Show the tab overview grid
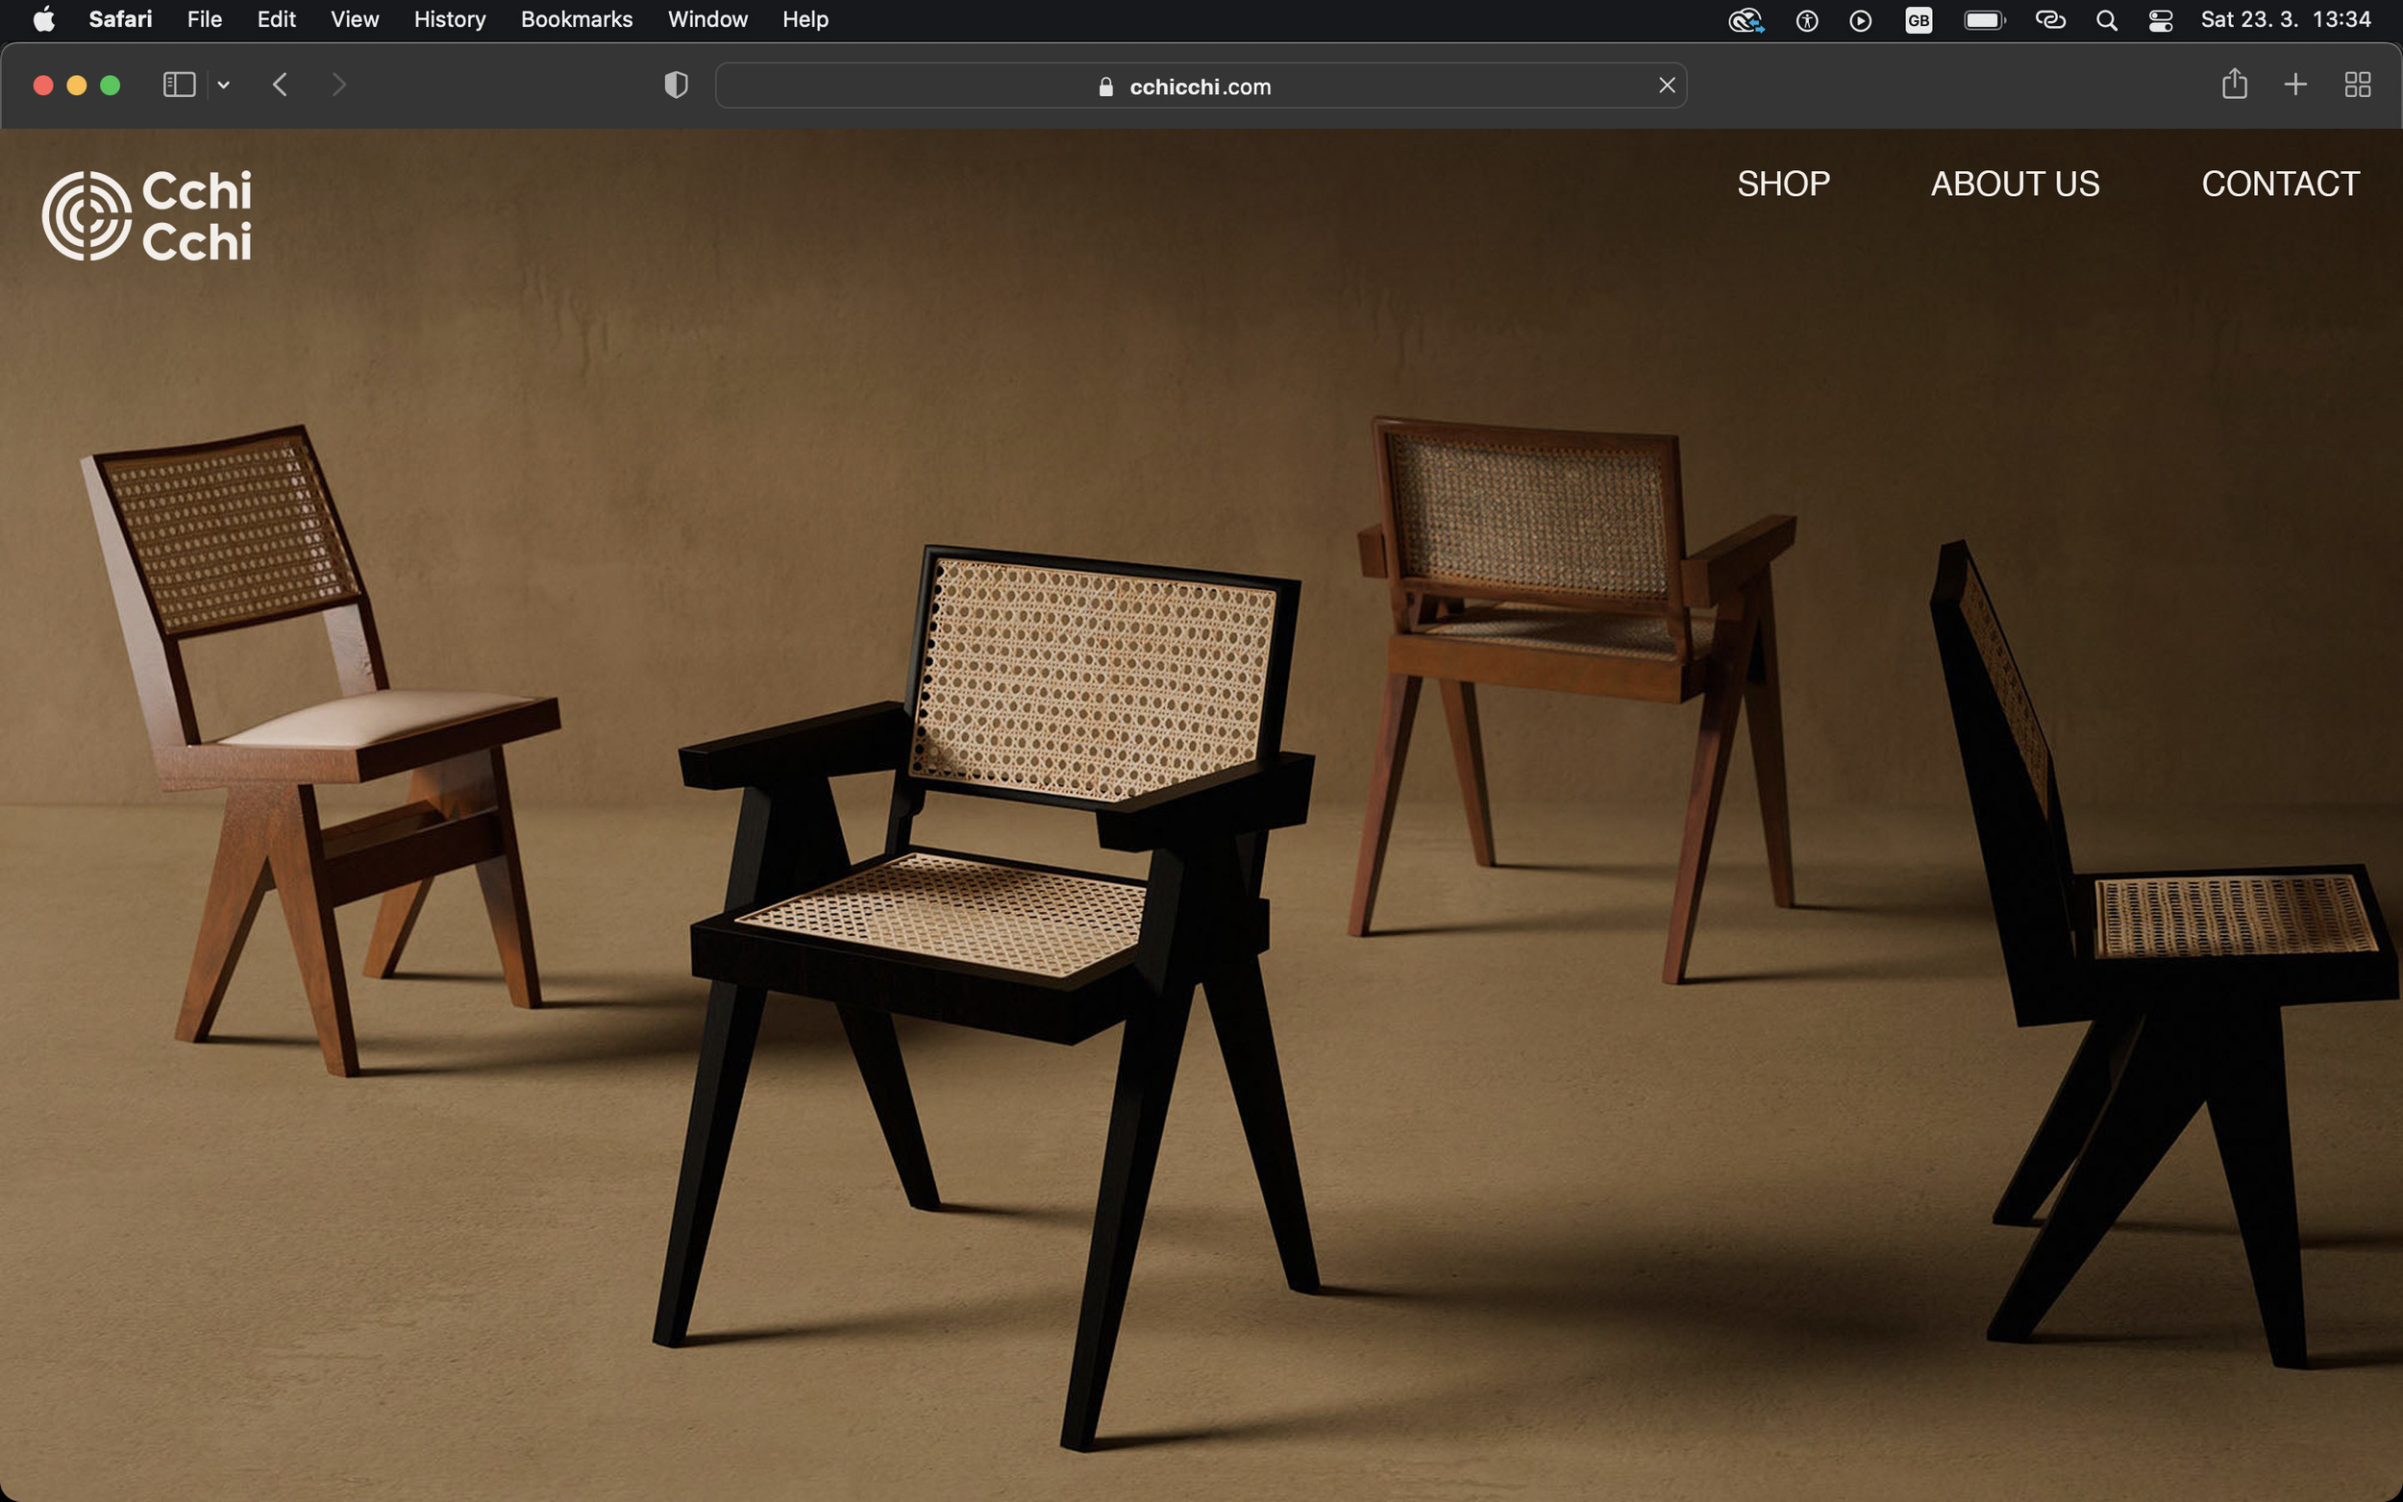 2357,86
